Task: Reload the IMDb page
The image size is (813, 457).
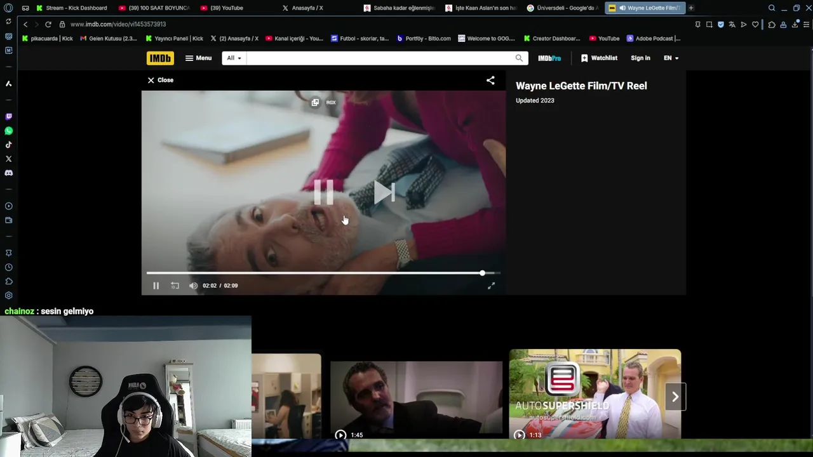Action: point(48,24)
